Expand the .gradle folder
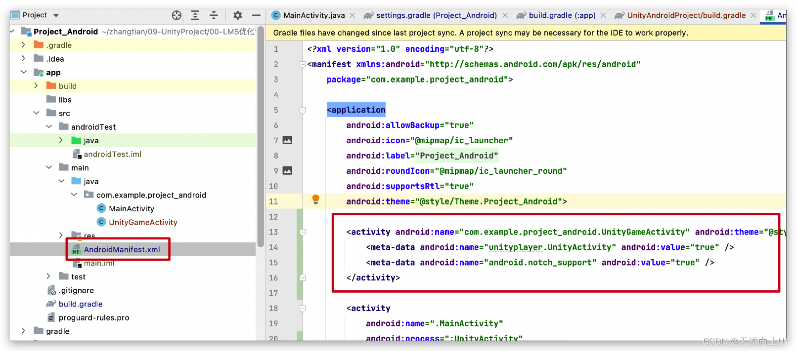This screenshot has height=351, width=797. [23, 45]
